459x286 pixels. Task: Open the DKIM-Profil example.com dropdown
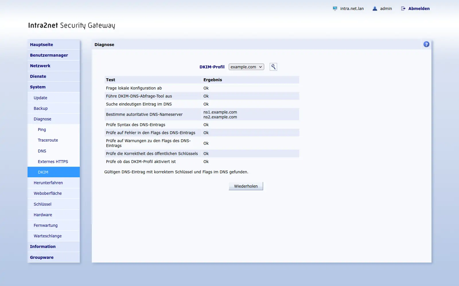pyautogui.click(x=246, y=67)
